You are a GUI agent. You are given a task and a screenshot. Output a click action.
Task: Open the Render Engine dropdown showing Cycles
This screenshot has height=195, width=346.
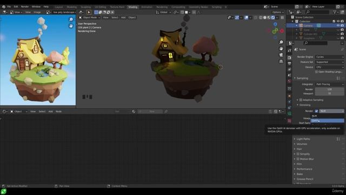point(329,57)
